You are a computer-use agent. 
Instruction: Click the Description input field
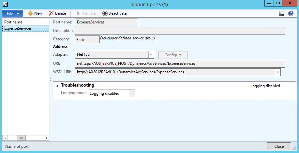180,31
